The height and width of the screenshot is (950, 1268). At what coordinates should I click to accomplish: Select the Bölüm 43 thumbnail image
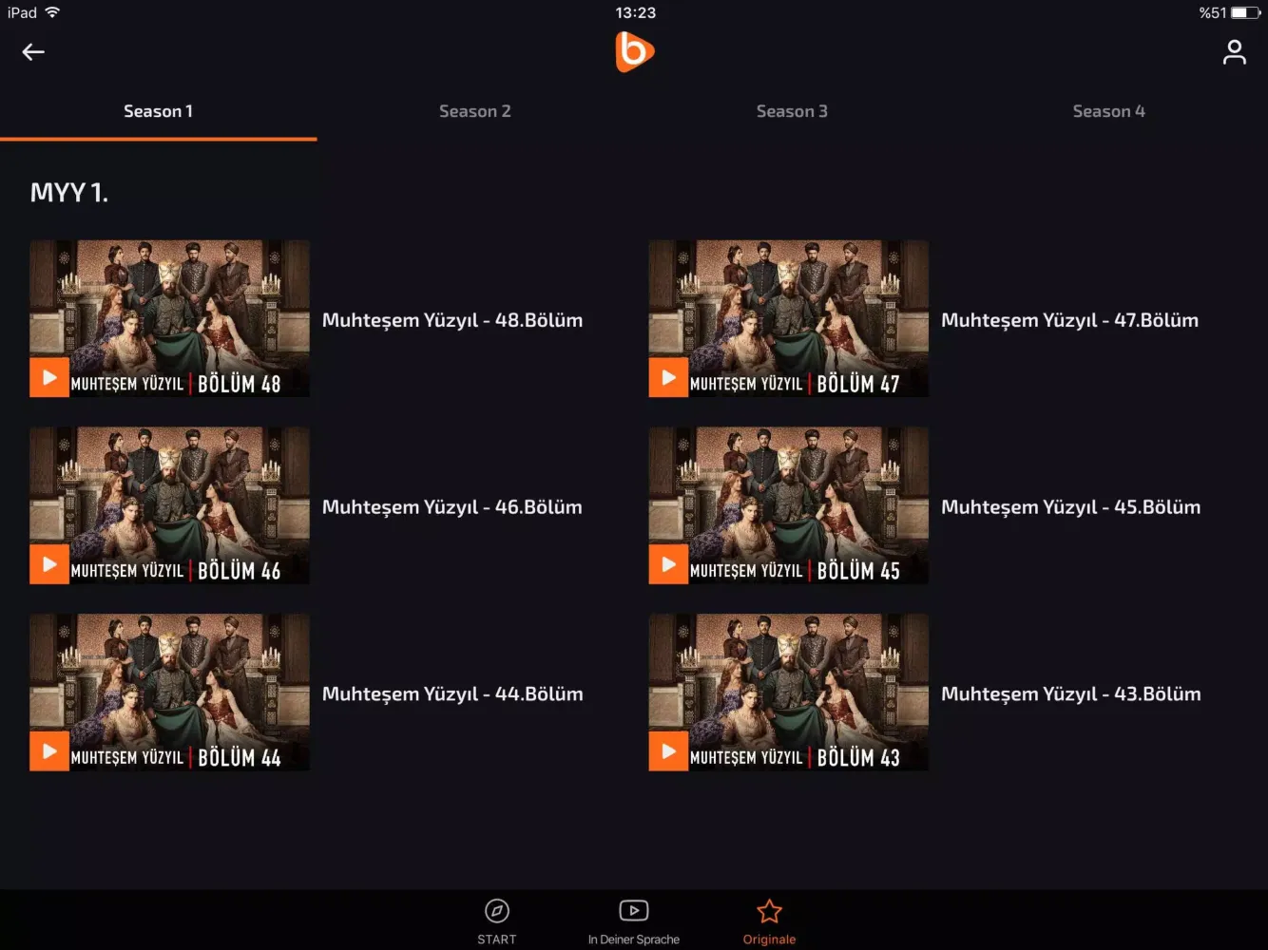[789, 693]
